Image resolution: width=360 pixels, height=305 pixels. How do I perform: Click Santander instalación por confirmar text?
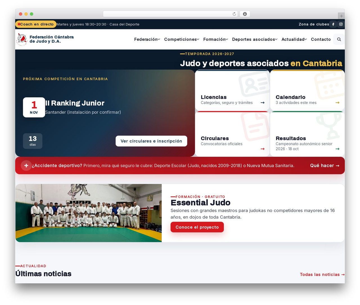click(x=83, y=112)
